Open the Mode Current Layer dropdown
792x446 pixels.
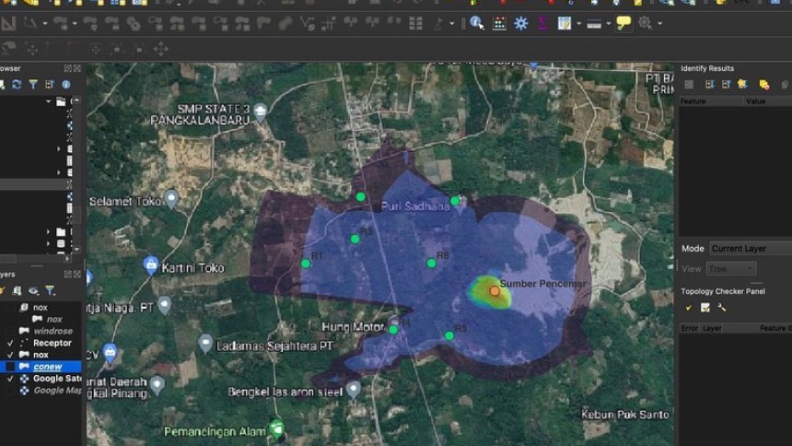(x=749, y=249)
